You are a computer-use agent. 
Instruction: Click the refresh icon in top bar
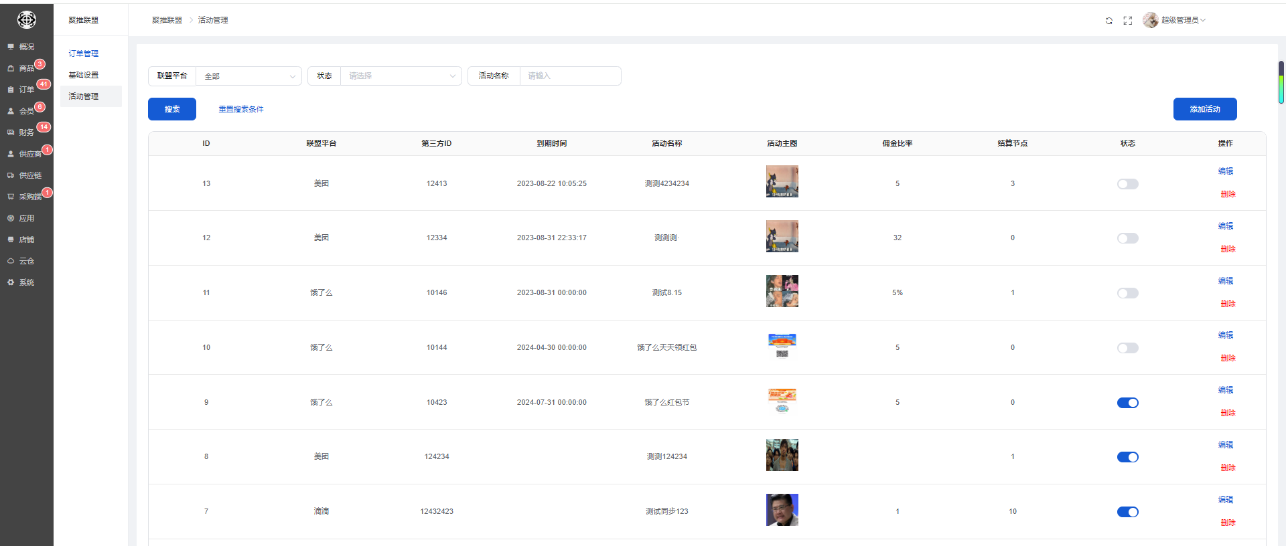pyautogui.click(x=1109, y=21)
